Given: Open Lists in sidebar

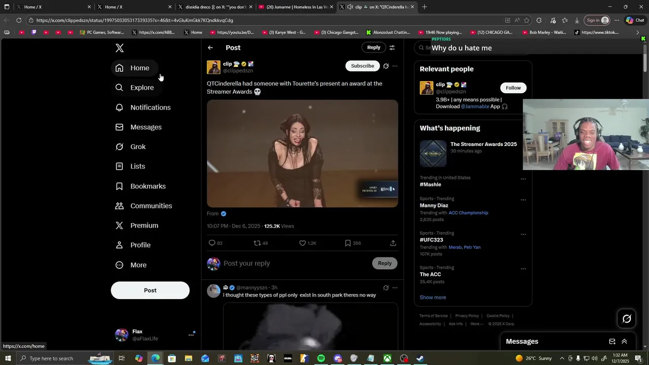Looking at the screenshot, I should pyautogui.click(x=130, y=166).
